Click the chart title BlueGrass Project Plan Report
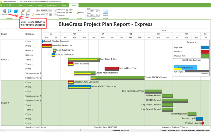Image resolution: width=211 pixels, height=132 pixels. click(105, 24)
